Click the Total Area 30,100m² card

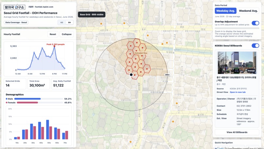coord(39,84)
